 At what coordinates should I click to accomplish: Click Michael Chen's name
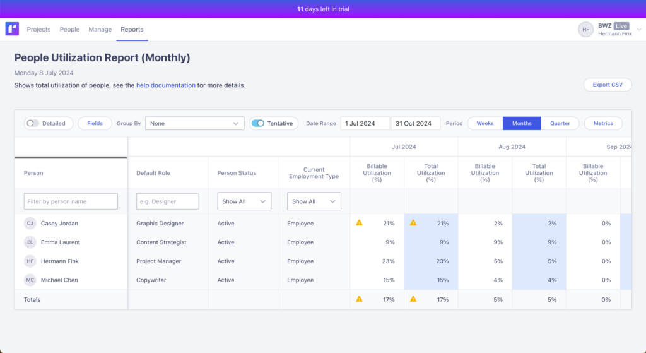(x=59, y=280)
